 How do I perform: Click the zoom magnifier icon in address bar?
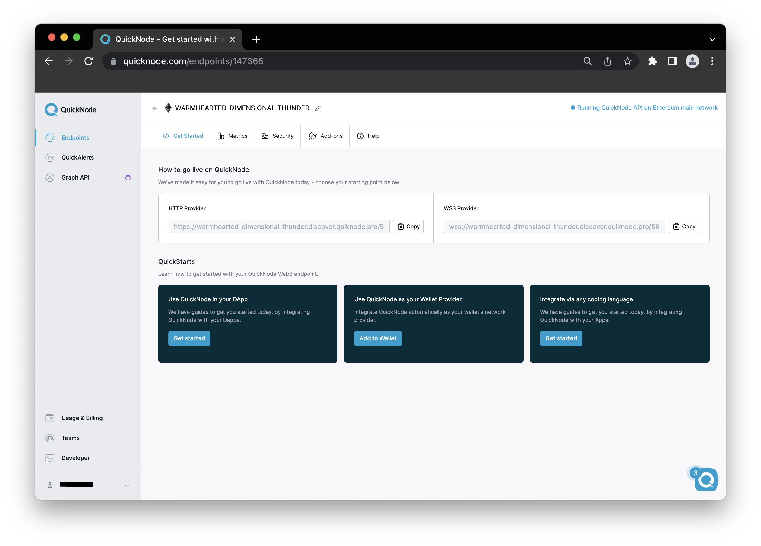click(x=587, y=61)
